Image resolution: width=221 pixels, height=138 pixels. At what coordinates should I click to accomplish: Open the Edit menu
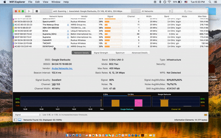37,2
